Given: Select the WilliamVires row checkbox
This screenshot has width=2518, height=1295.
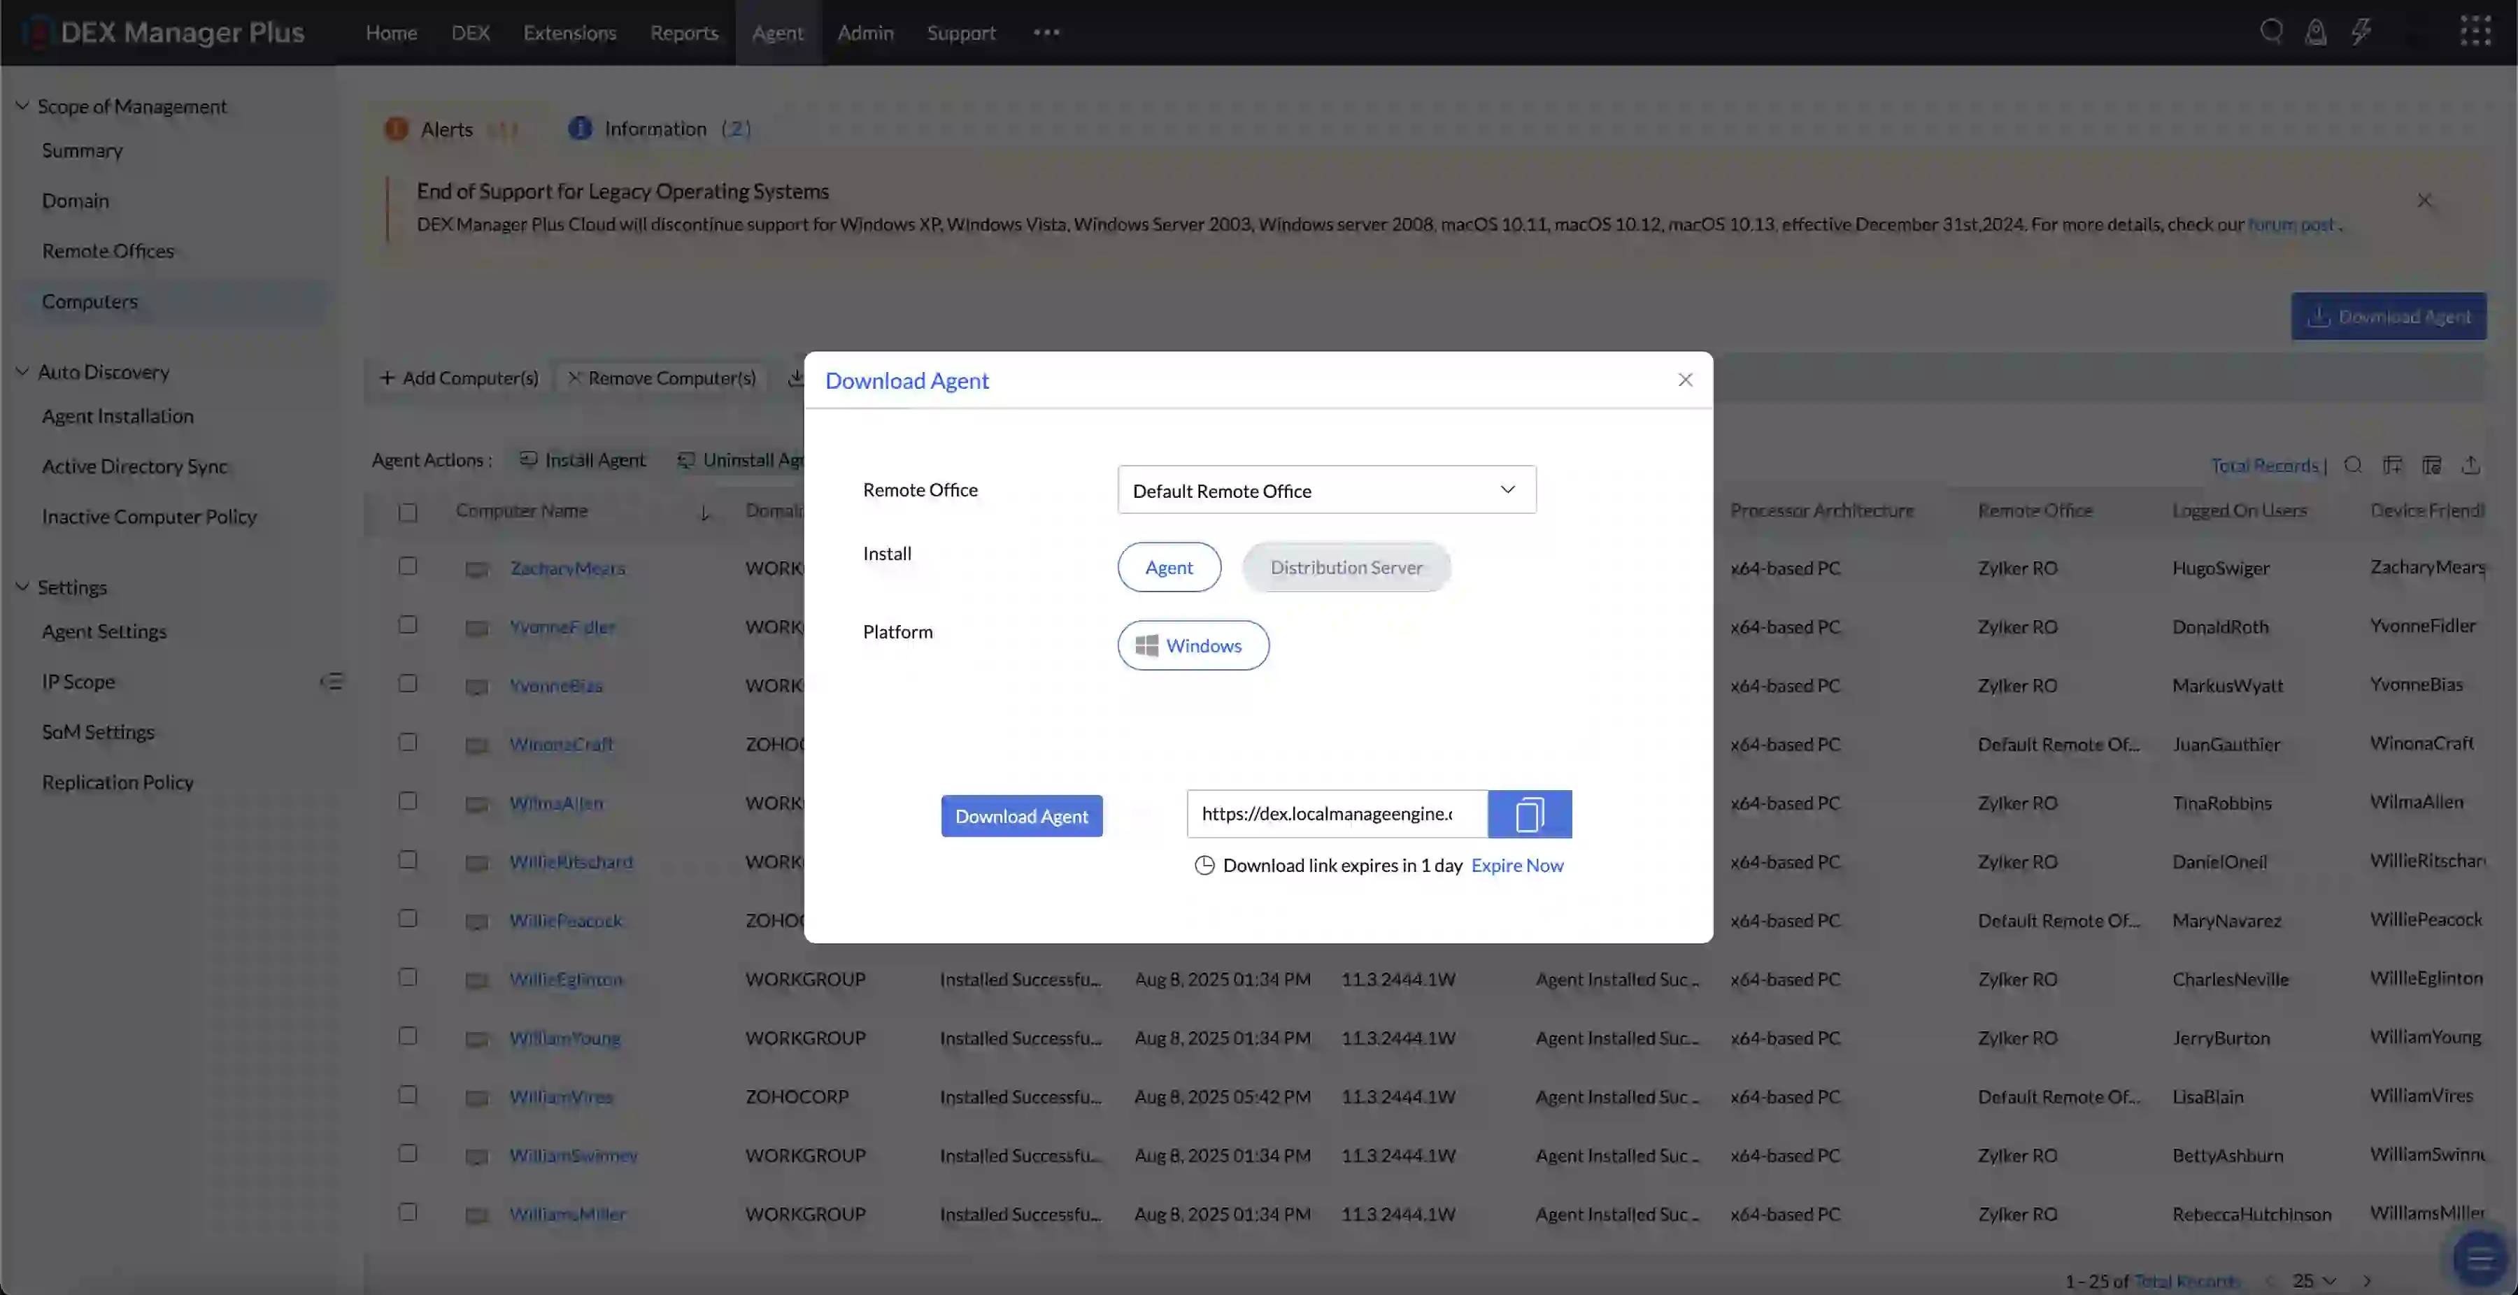Looking at the screenshot, I should pos(408,1096).
